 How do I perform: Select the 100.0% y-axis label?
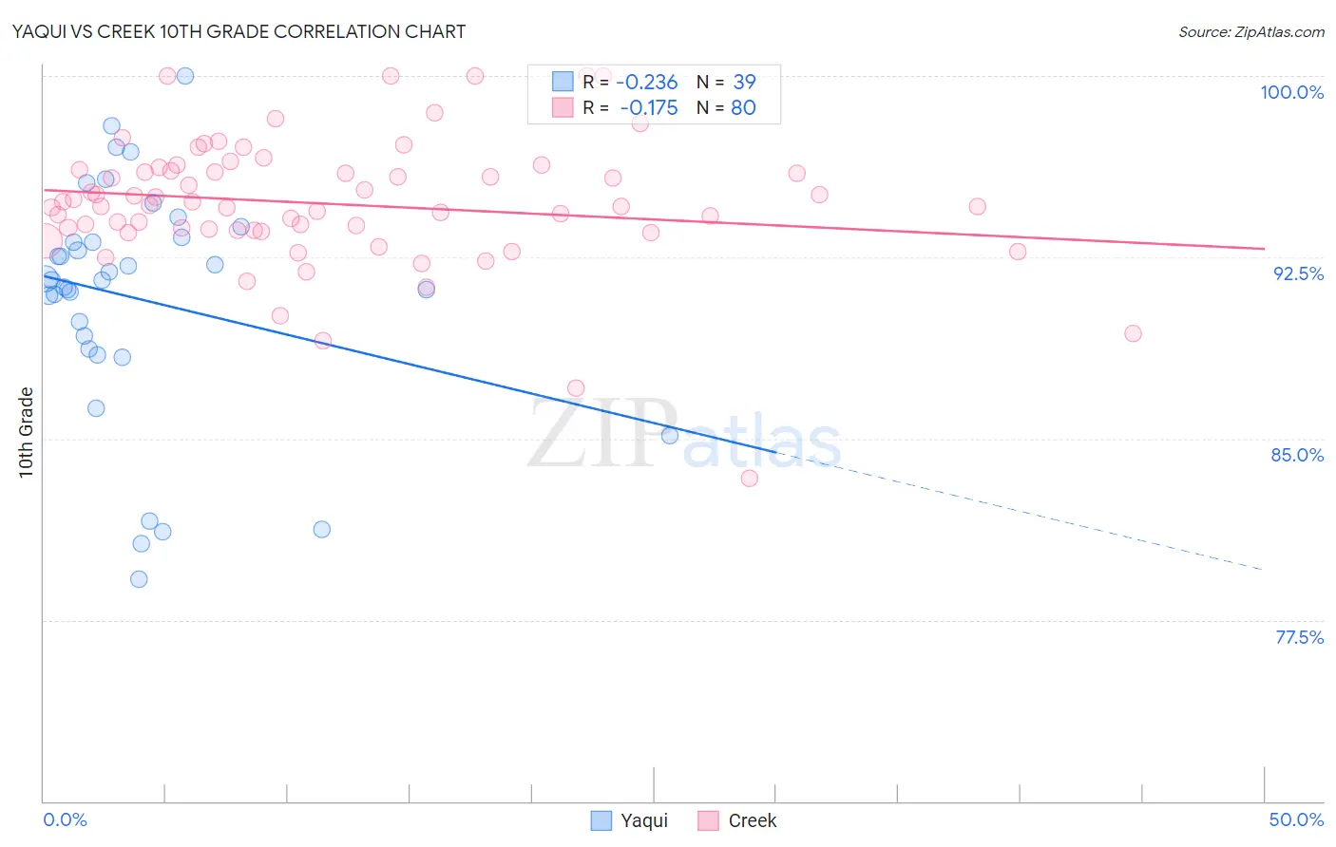click(1291, 92)
